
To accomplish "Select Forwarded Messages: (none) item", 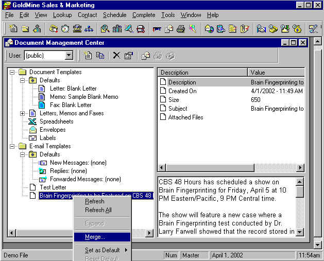I will (86, 179).
